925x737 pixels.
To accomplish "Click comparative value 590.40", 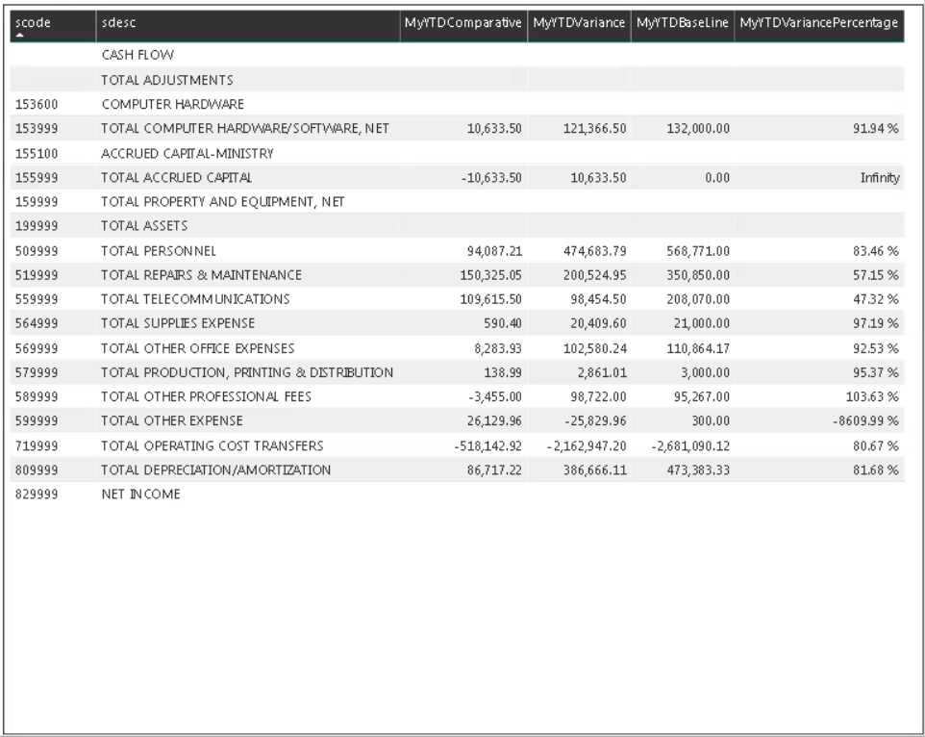I will coord(502,323).
